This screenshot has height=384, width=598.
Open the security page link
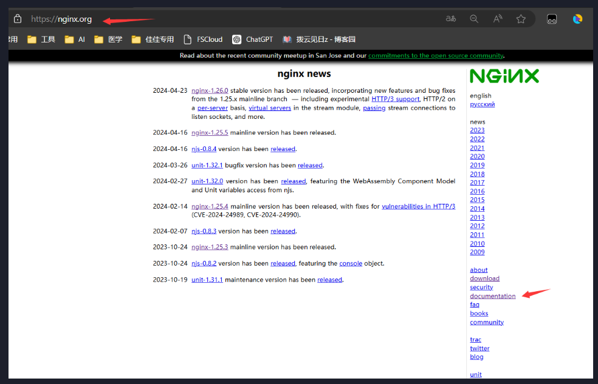481,288
